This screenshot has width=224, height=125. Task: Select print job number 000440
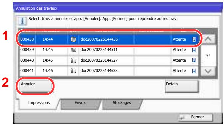tap(27, 60)
